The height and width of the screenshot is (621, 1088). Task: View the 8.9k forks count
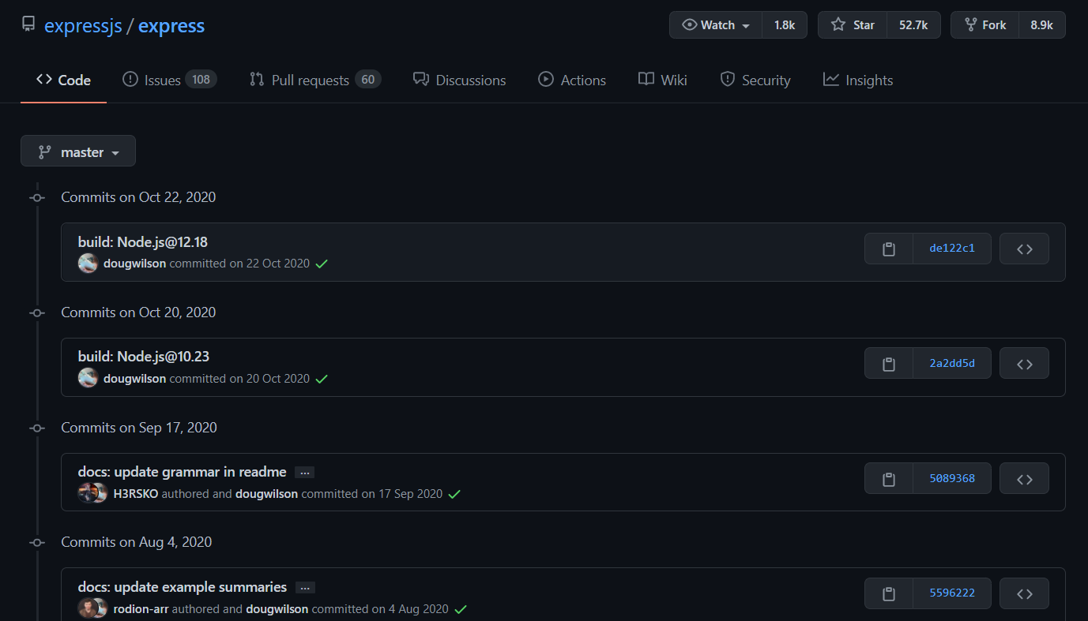(1041, 25)
